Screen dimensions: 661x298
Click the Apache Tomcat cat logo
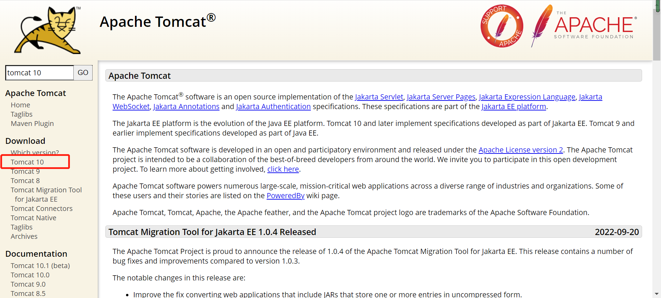[x=48, y=30]
